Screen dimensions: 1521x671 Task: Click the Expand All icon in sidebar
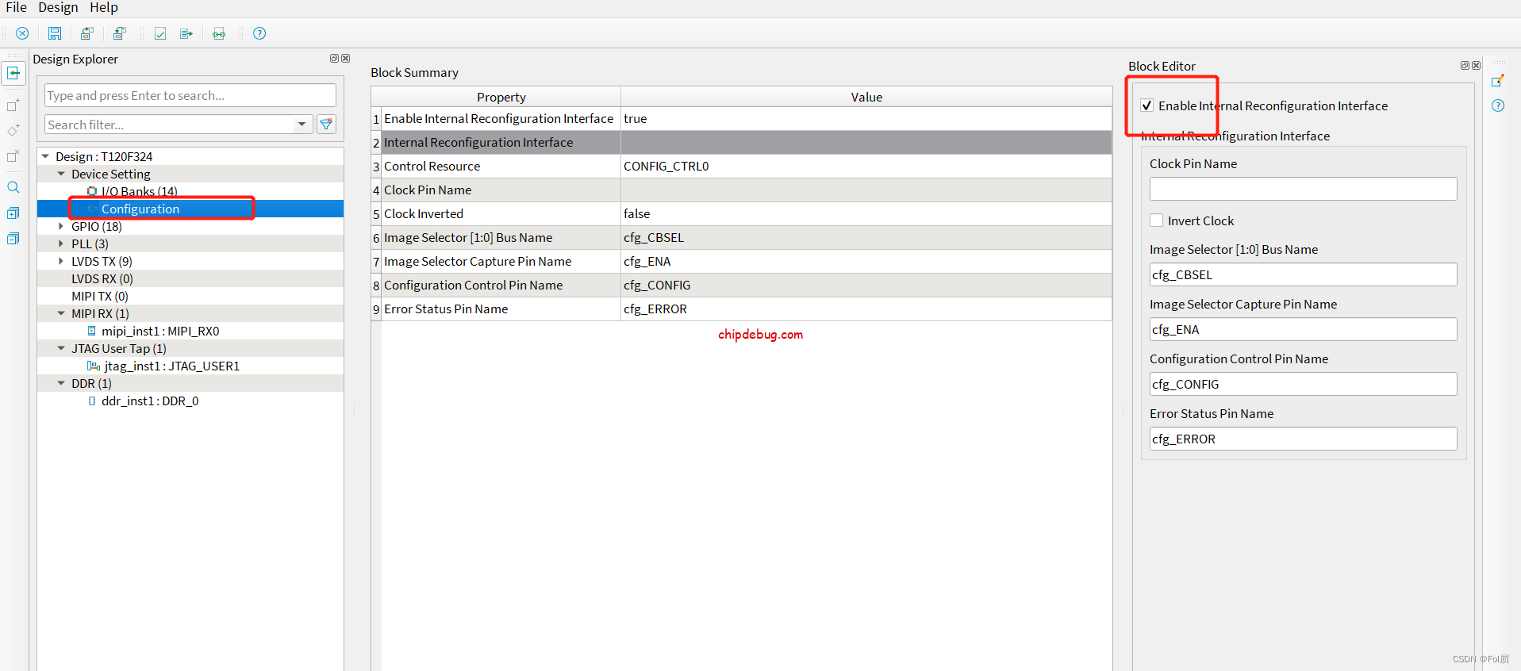click(13, 213)
